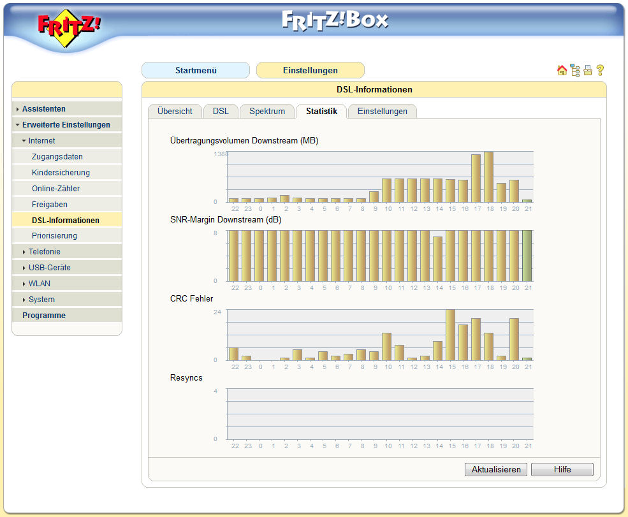Screen dimensions: 628x517
Task: Click the printer icon
Action: tap(588, 71)
